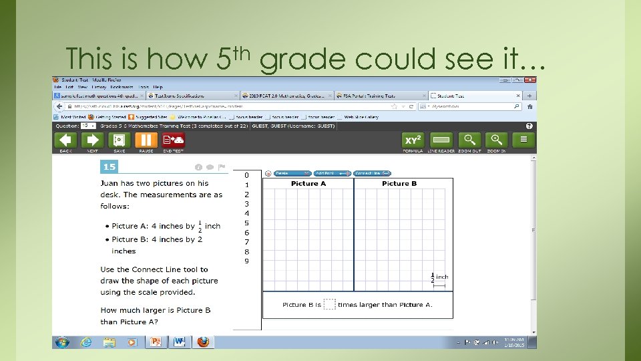
Task: Open the Question number dropdown
Action: pos(88,126)
